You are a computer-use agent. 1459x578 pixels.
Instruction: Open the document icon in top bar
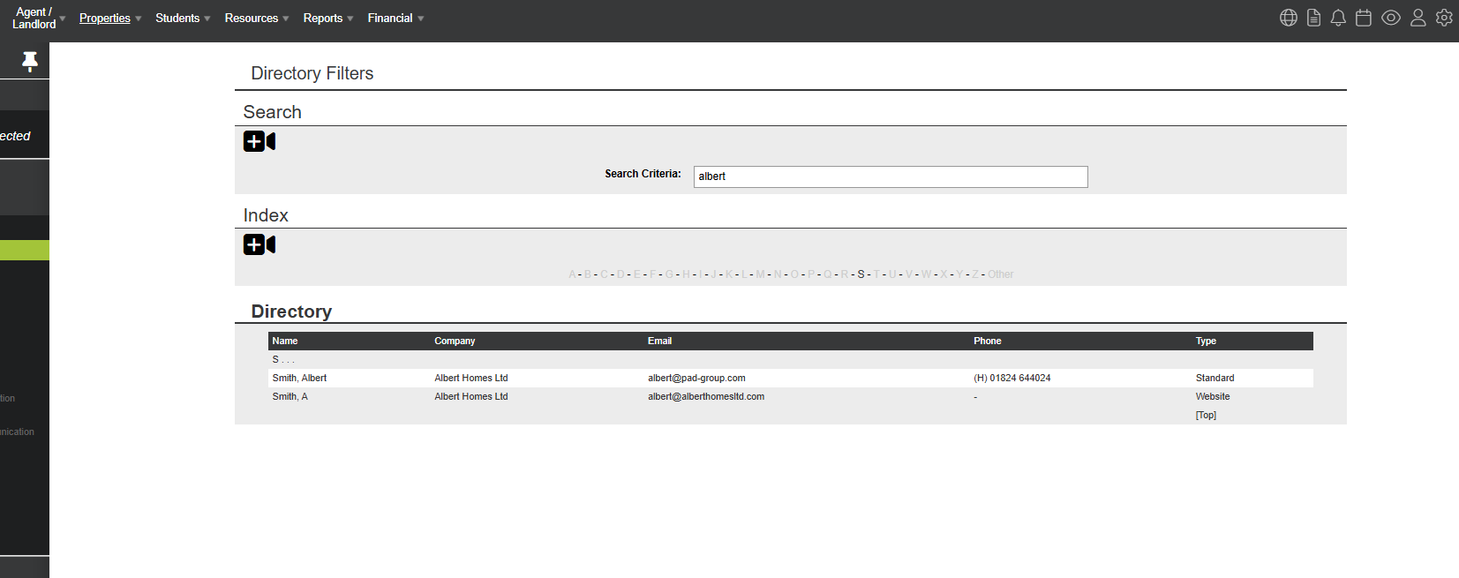[1313, 18]
